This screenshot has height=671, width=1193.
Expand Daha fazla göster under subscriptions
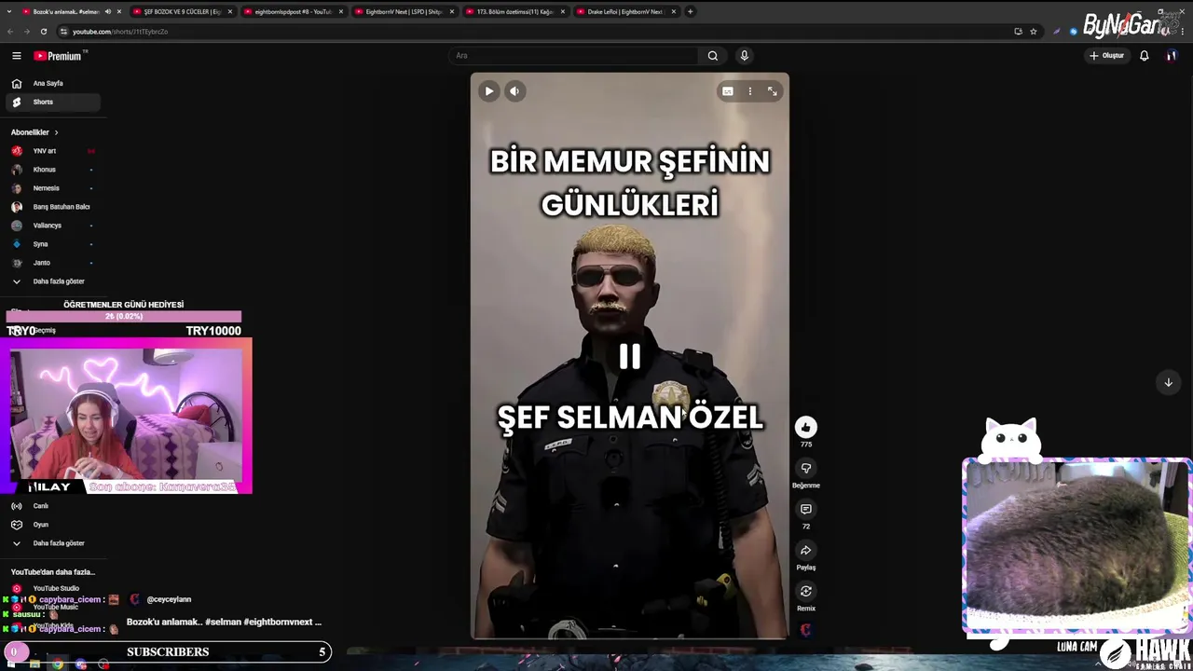click(52, 281)
